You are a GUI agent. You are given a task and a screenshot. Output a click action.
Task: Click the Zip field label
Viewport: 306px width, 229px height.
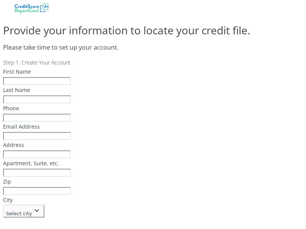(x=7, y=181)
